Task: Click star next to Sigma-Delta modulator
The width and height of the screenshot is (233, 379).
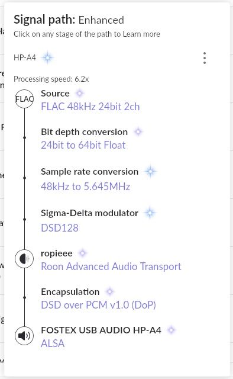Action: pyautogui.click(x=150, y=213)
